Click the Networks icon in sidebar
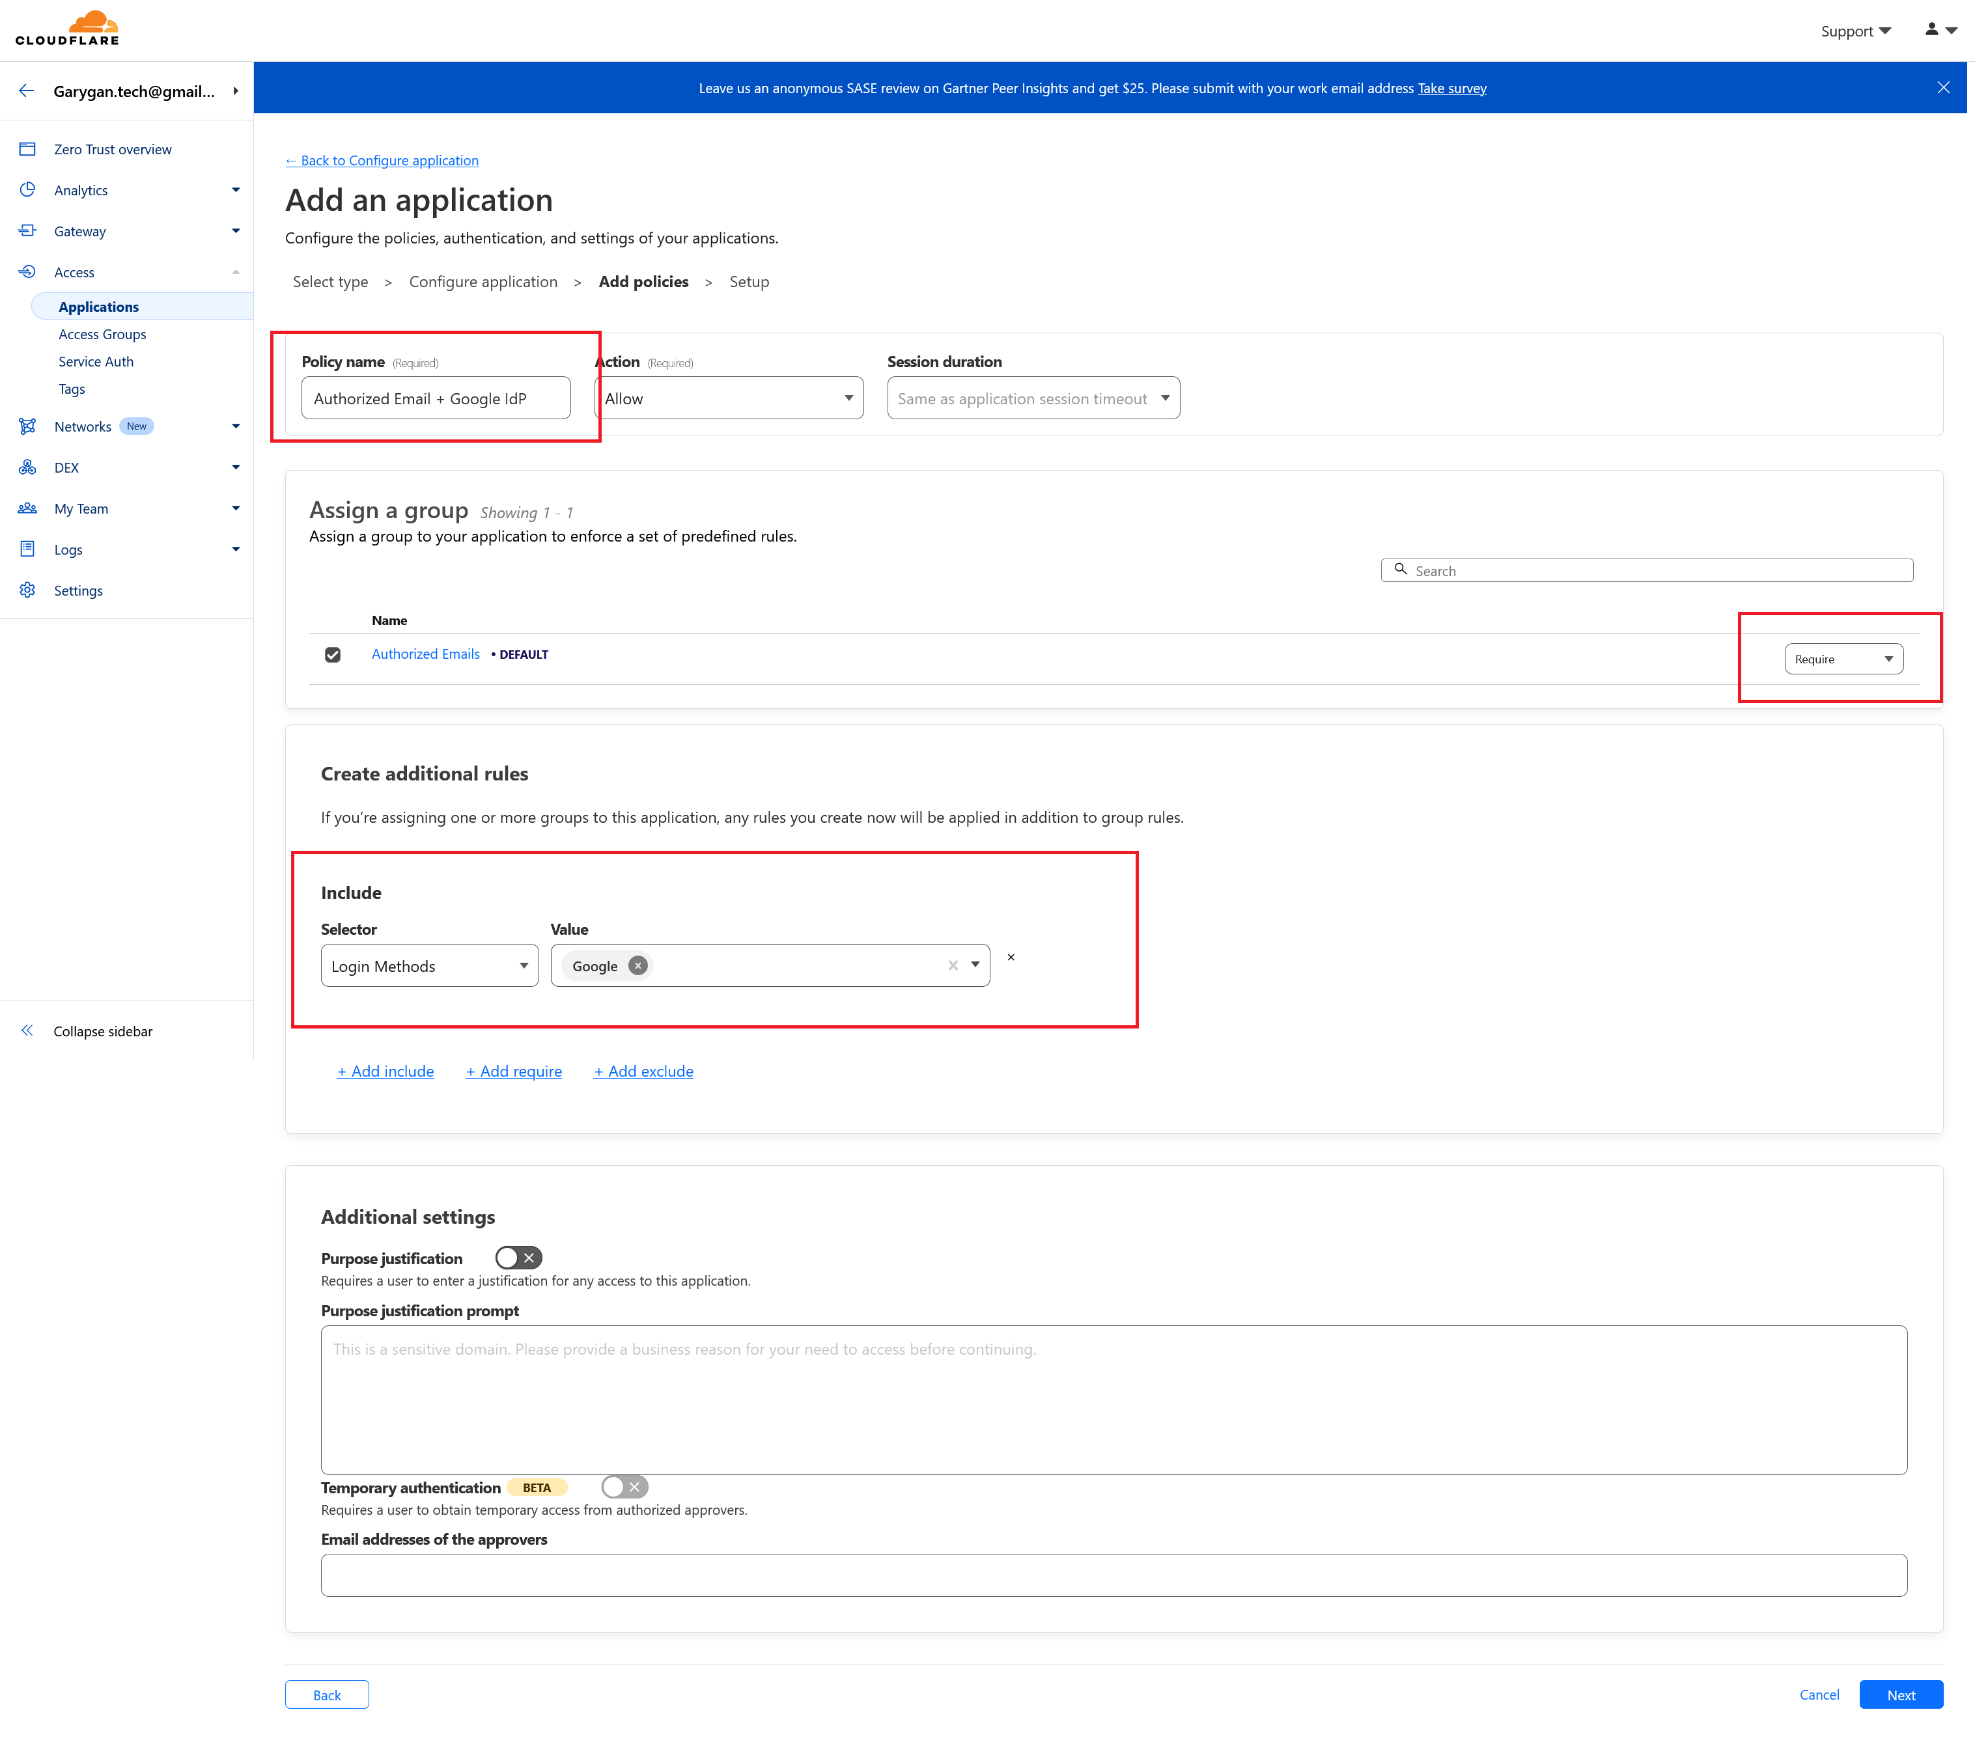Viewport: 1975px width, 1740px height. (27, 426)
